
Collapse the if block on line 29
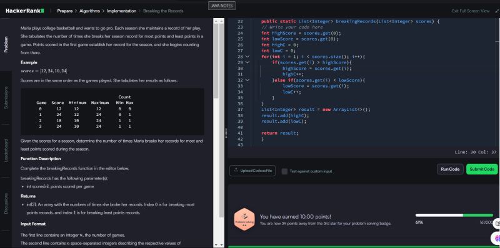247,63
